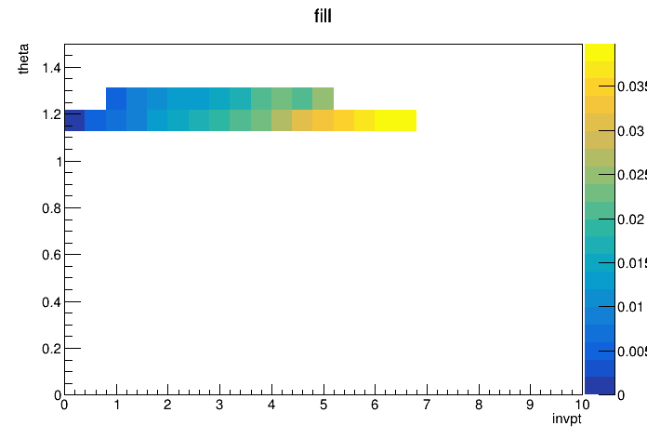This screenshot has height=439, width=647.
Task: Click y-axis tick label "0.2"
Action: click(x=51, y=349)
